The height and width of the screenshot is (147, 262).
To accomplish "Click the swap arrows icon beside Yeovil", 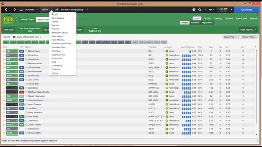I will coord(56,10).
